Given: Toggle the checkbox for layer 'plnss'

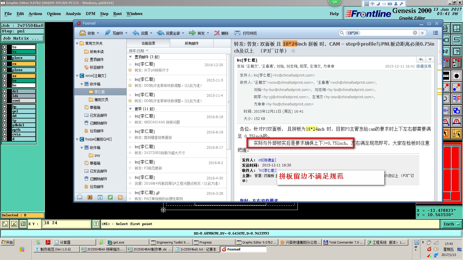Looking at the screenshot, I should [5, 70].
